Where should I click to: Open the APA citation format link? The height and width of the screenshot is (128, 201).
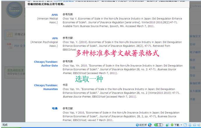pos(55,38)
